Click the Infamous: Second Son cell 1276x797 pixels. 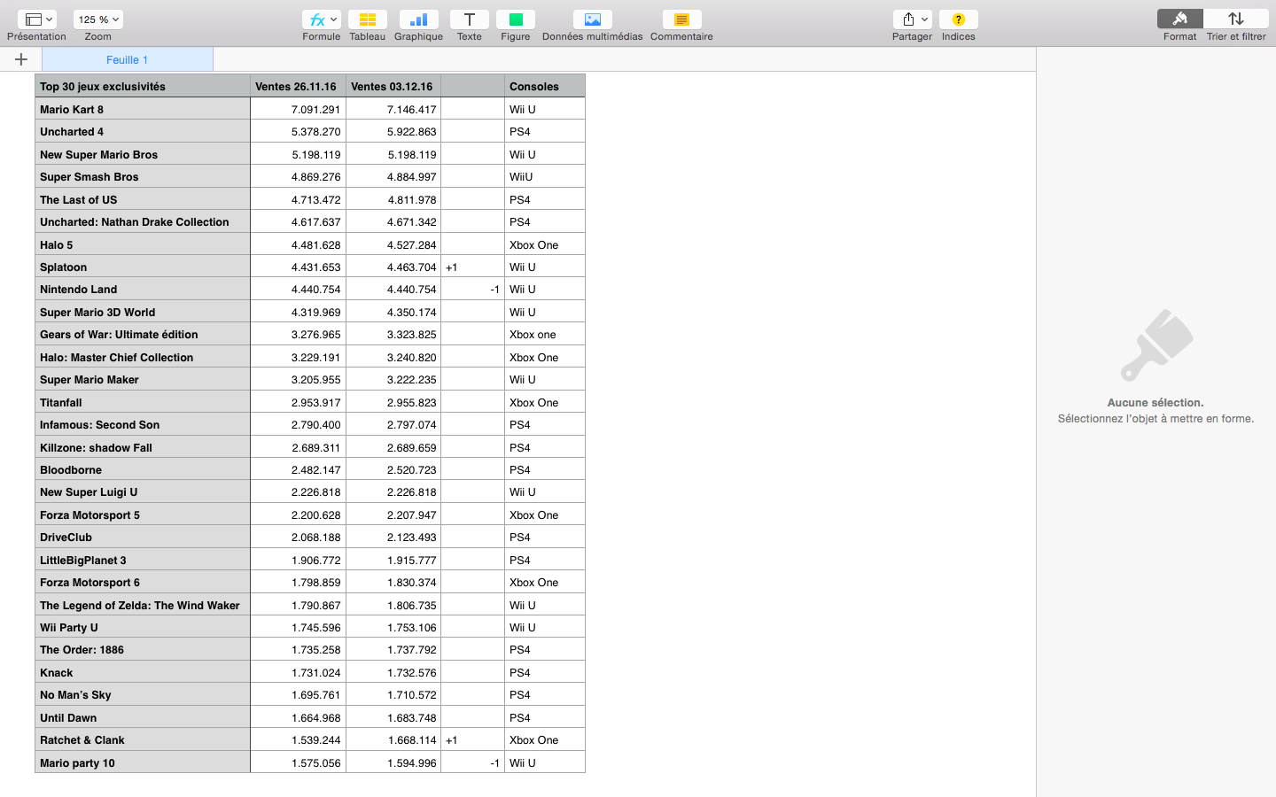click(143, 424)
